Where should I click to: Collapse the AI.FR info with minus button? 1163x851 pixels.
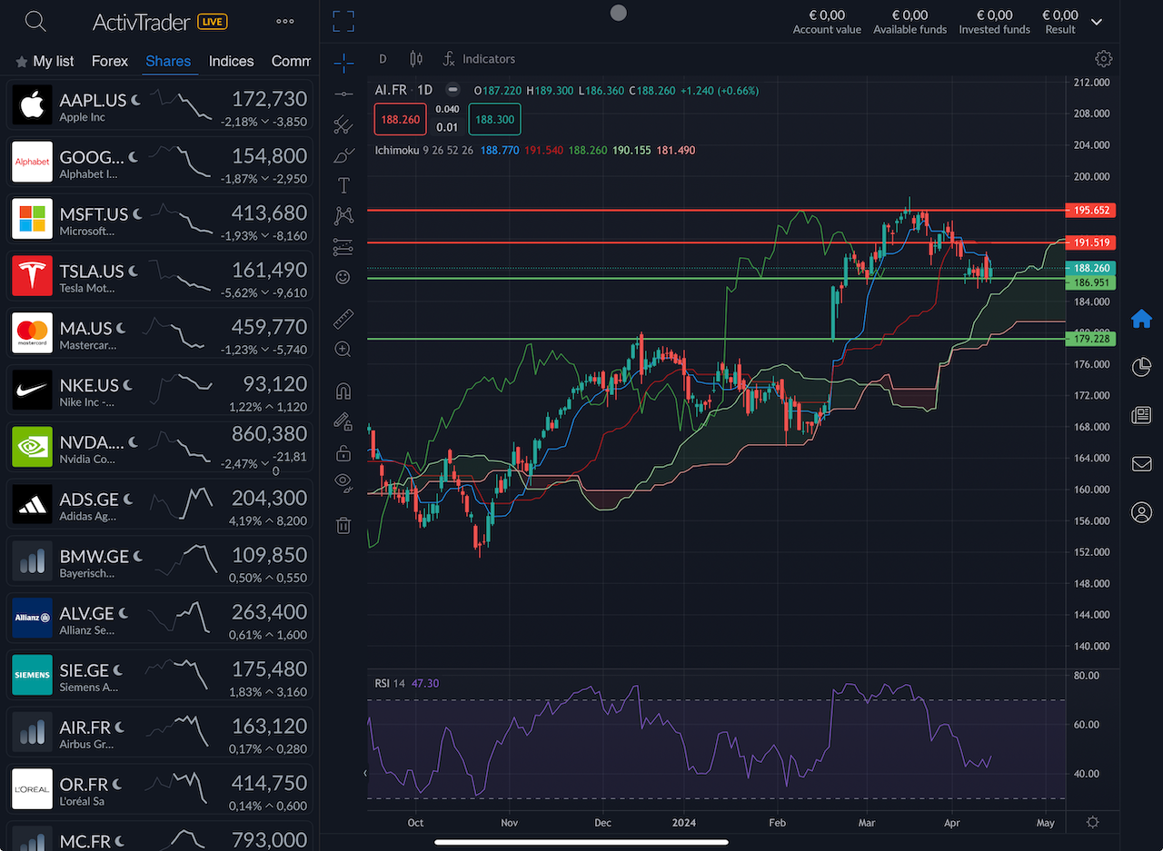(452, 90)
